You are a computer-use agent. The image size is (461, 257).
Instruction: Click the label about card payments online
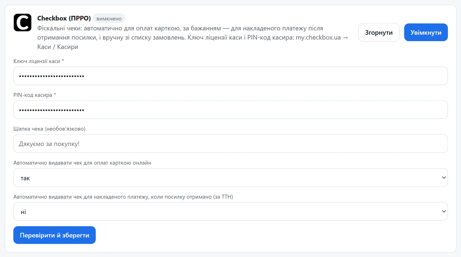(82, 163)
